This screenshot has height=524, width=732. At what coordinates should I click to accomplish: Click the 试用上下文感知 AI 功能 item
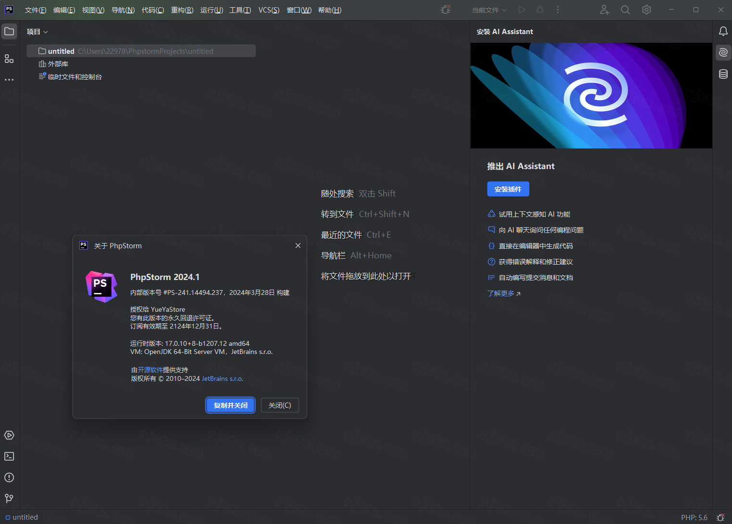pos(529,214)
